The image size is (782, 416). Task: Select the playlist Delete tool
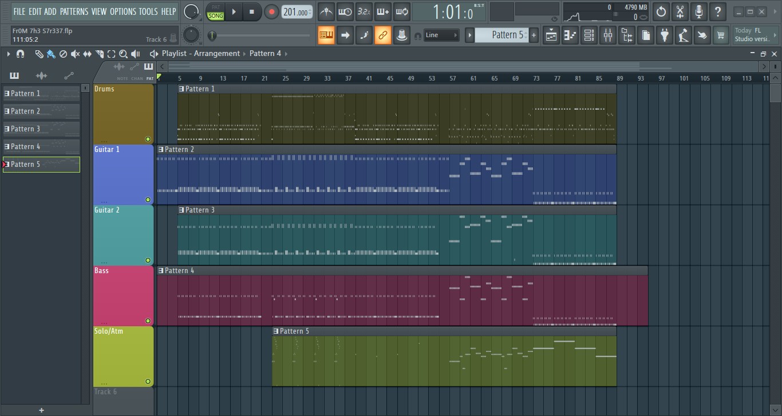63,54
